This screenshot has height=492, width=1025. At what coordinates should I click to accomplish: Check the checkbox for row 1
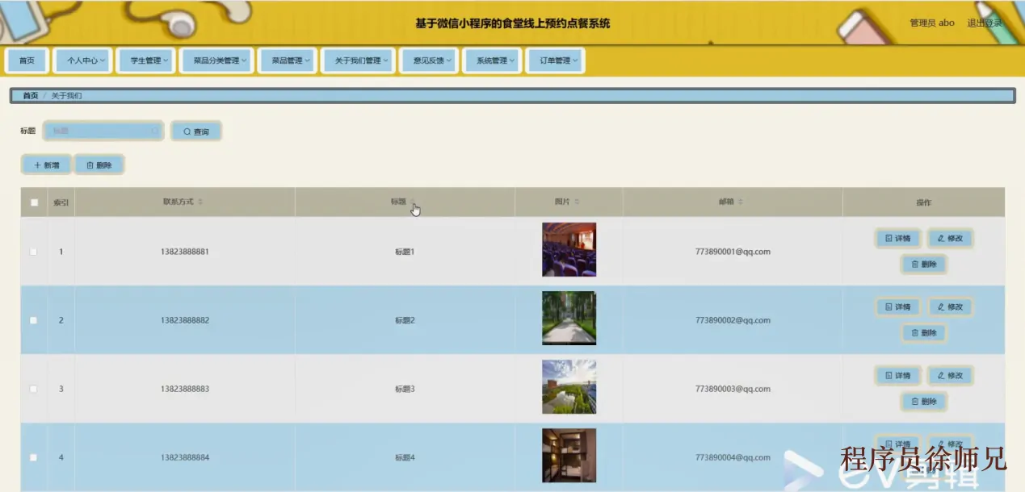34,252
